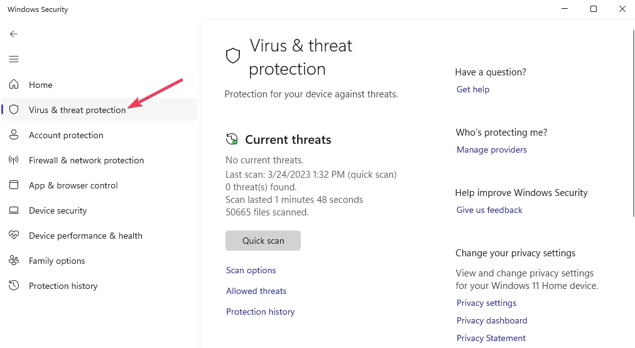Open Protection history in the sidebar
This screenshot has height=348, width=635.
(63, 286)
